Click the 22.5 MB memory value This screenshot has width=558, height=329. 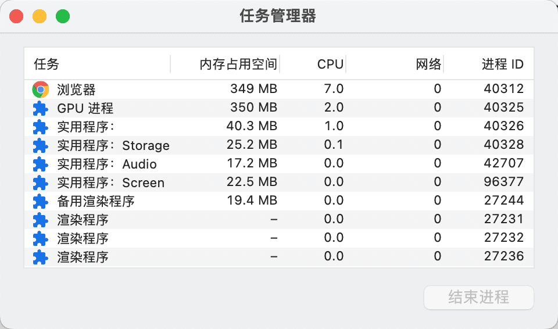coord(252,181)
